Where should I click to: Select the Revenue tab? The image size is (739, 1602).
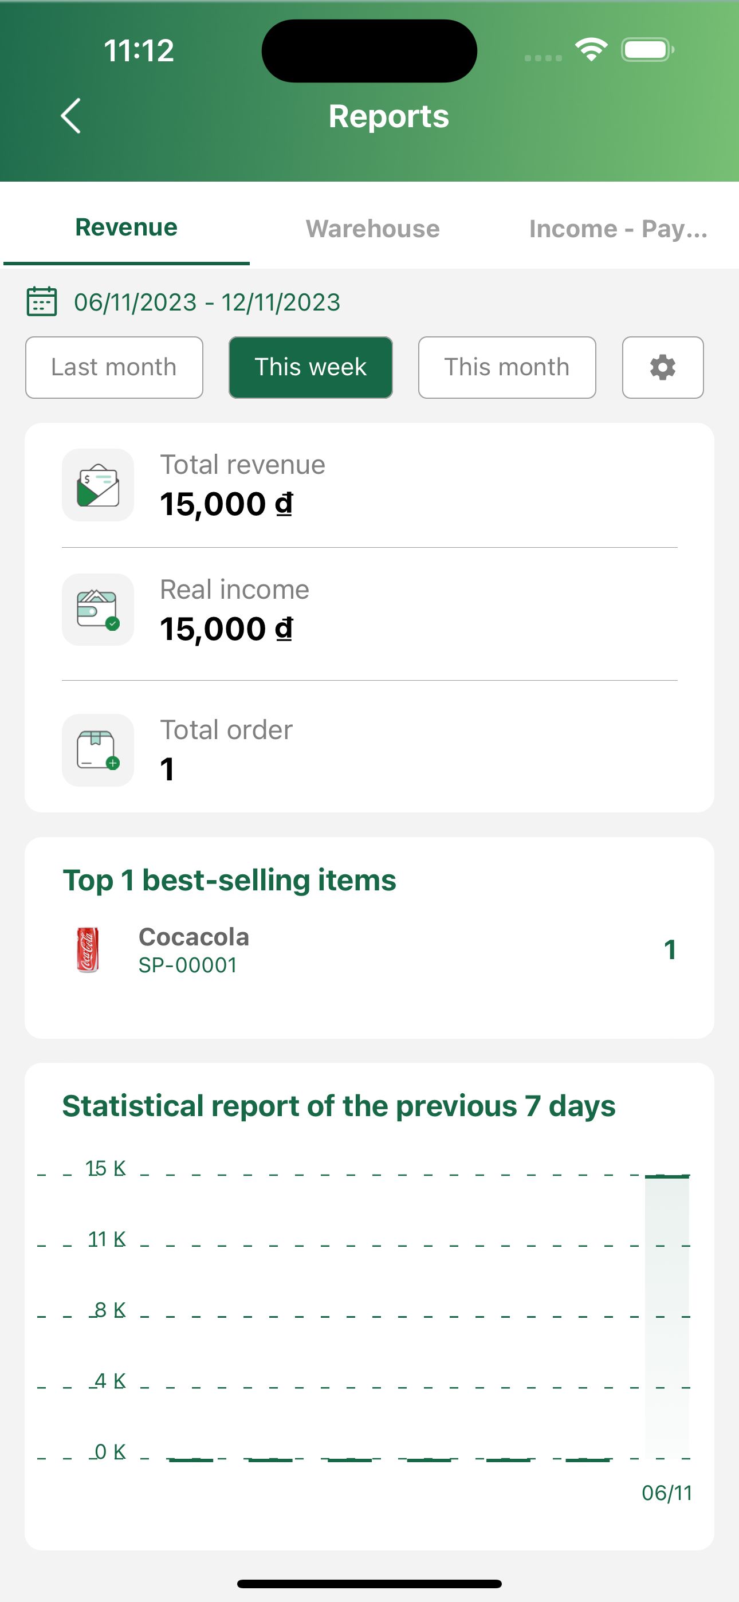[126, 227]
